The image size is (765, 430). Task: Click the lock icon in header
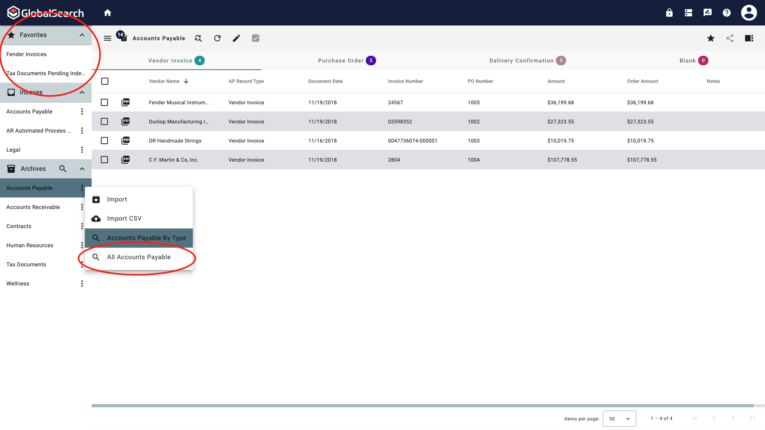(x=669, y=13)
